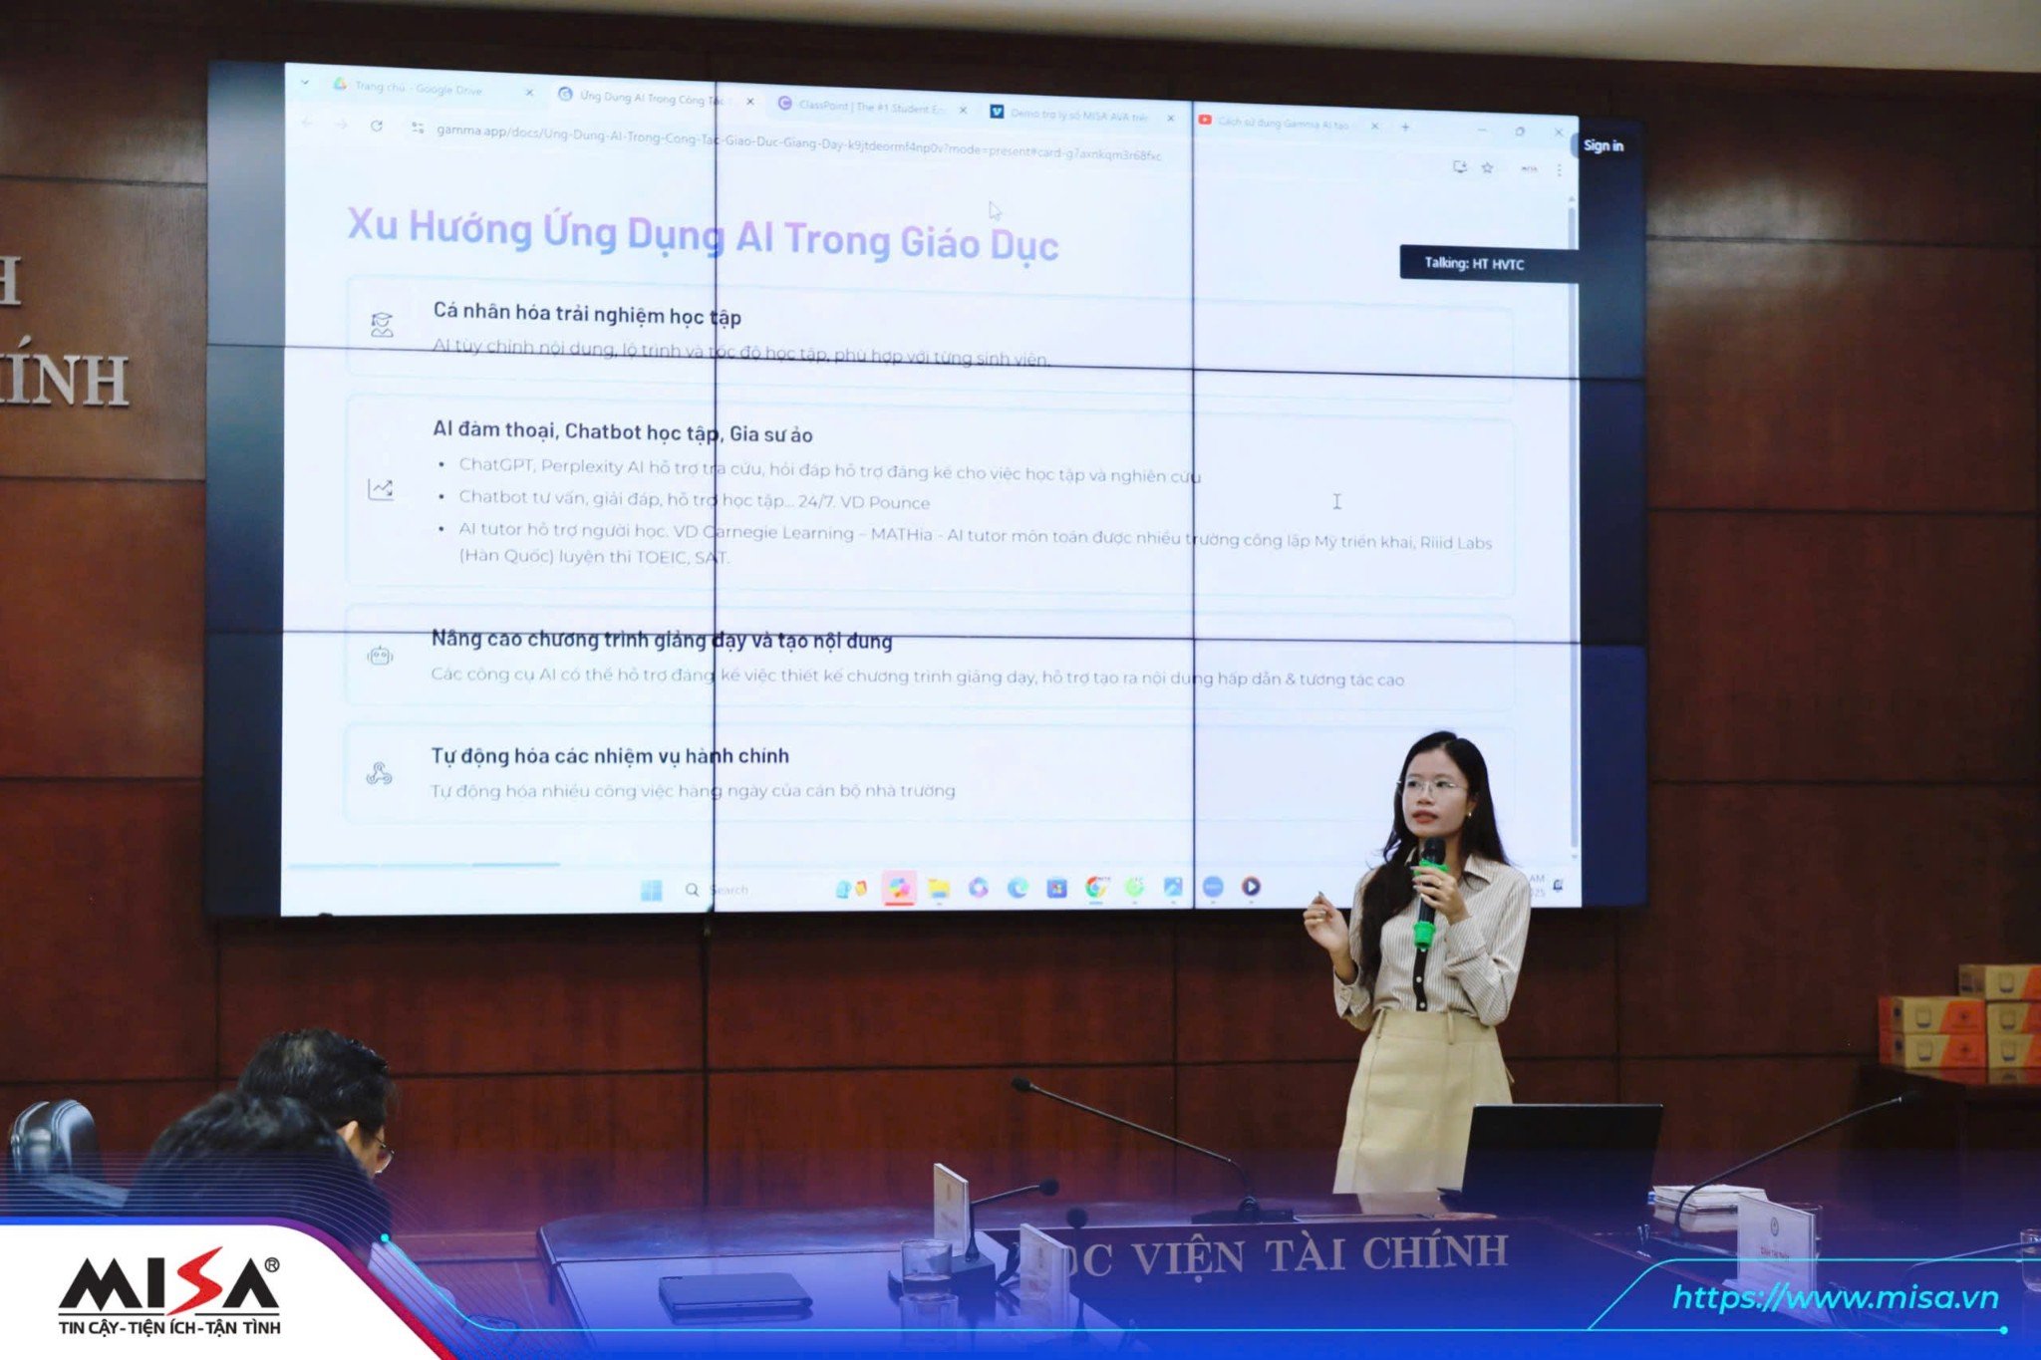The image size is (2041, 1360).
Task: Bookmark this page with the star icon
Action: pos(1487,167)
